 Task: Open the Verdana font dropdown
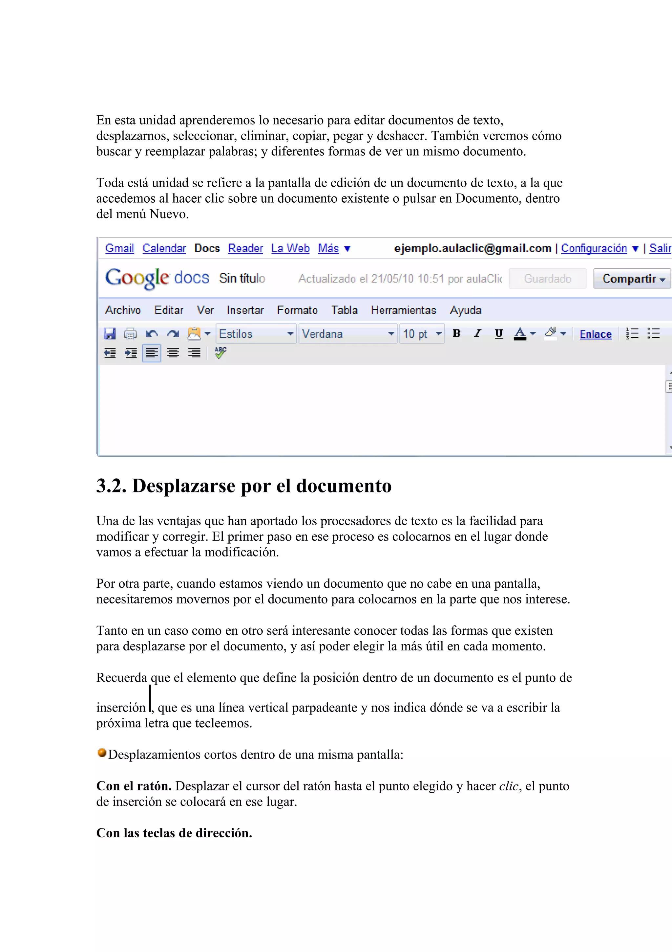click(348, 334)
